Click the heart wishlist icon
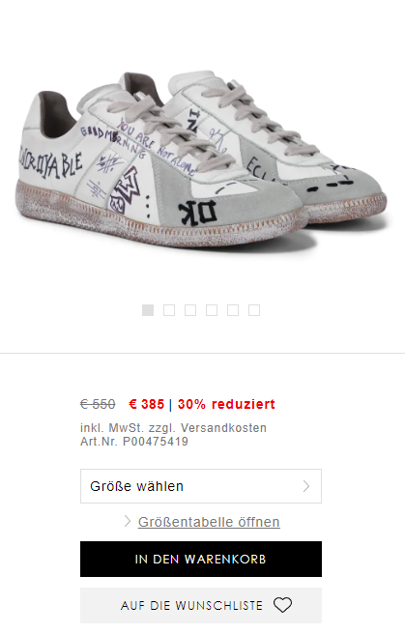The image size is (405, 634). click(282, 605)
